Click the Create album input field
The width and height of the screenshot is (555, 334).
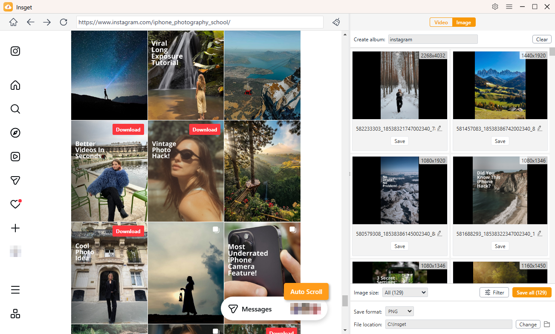433,40
